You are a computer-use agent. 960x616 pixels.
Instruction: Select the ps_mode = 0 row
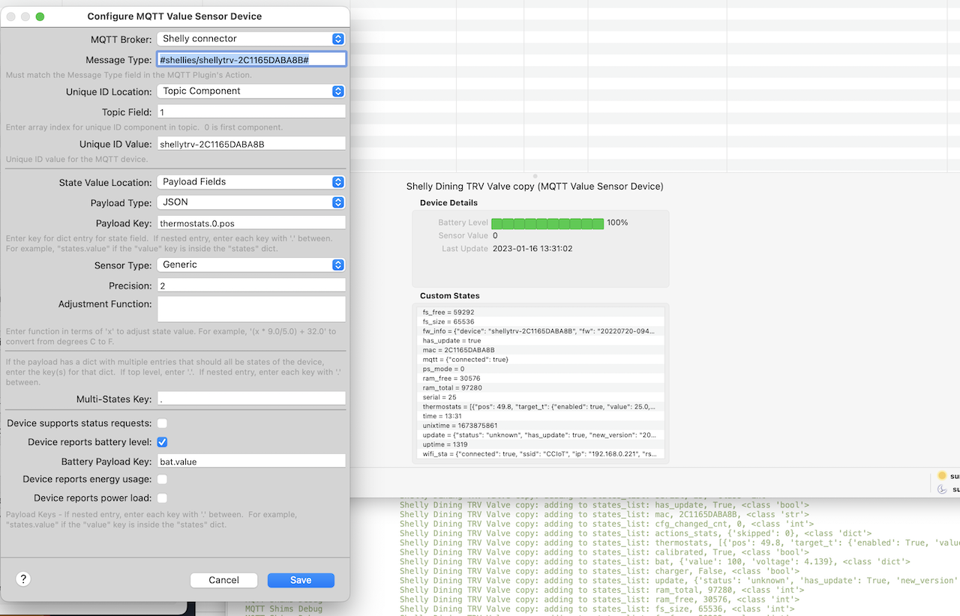[x=540, y=369]
